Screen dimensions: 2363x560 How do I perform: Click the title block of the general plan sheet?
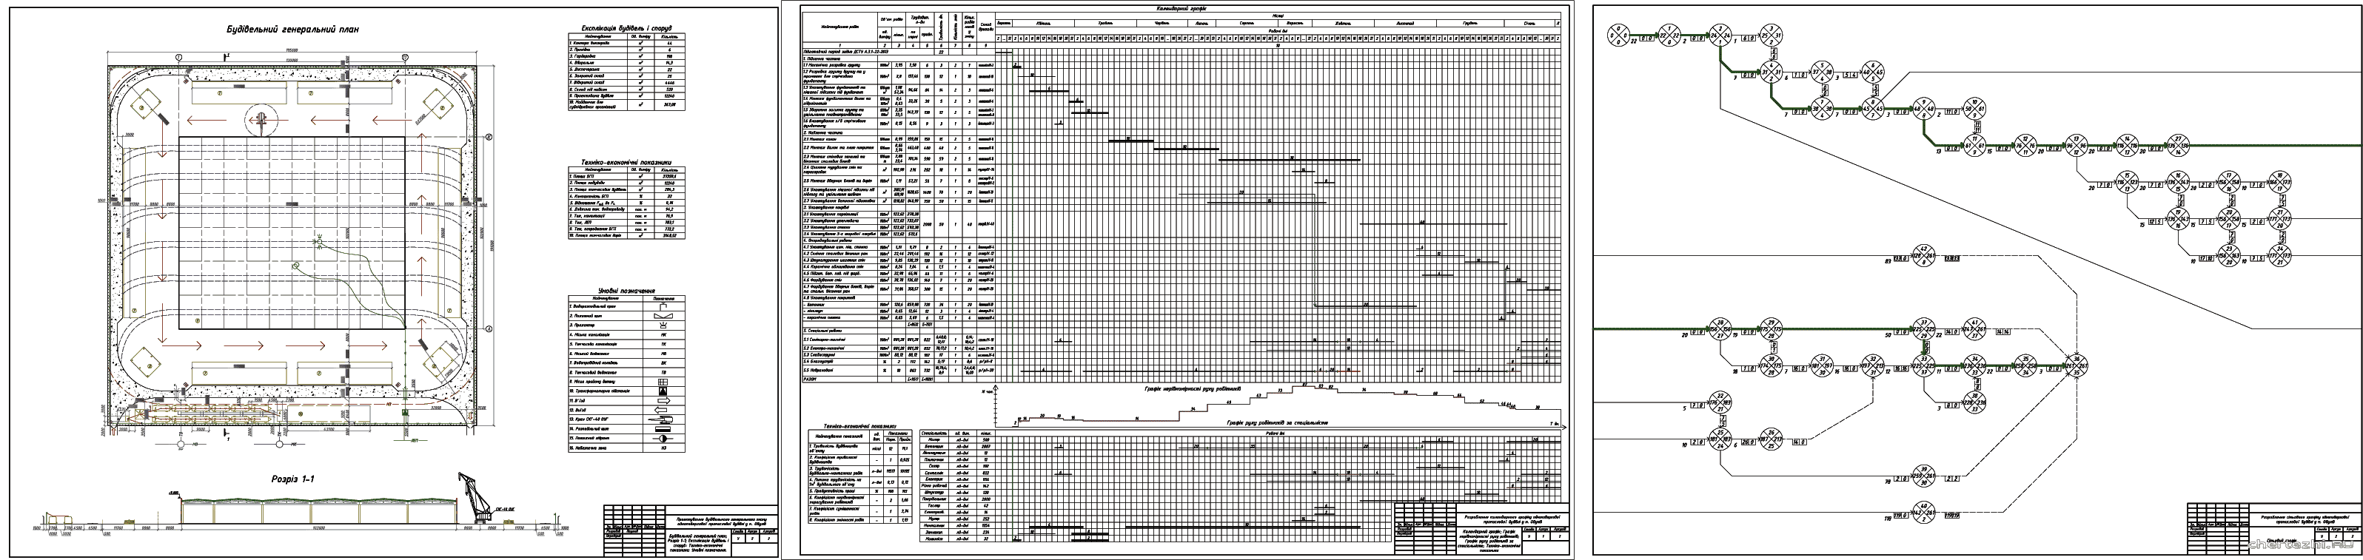689,530
